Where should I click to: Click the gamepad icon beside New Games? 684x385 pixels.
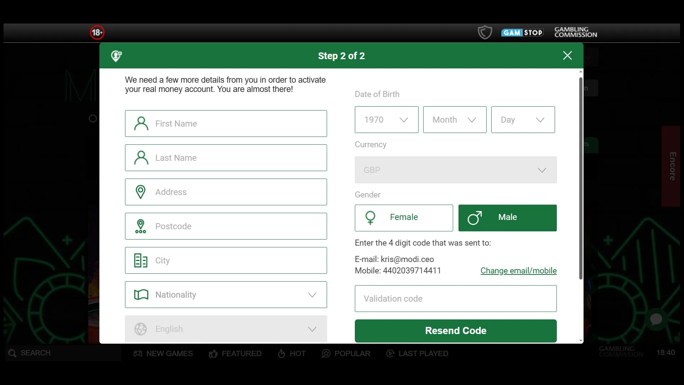(138, 354)
